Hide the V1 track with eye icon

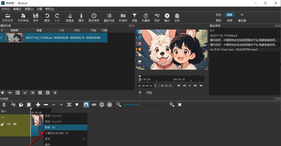click(x=15, y=124)
